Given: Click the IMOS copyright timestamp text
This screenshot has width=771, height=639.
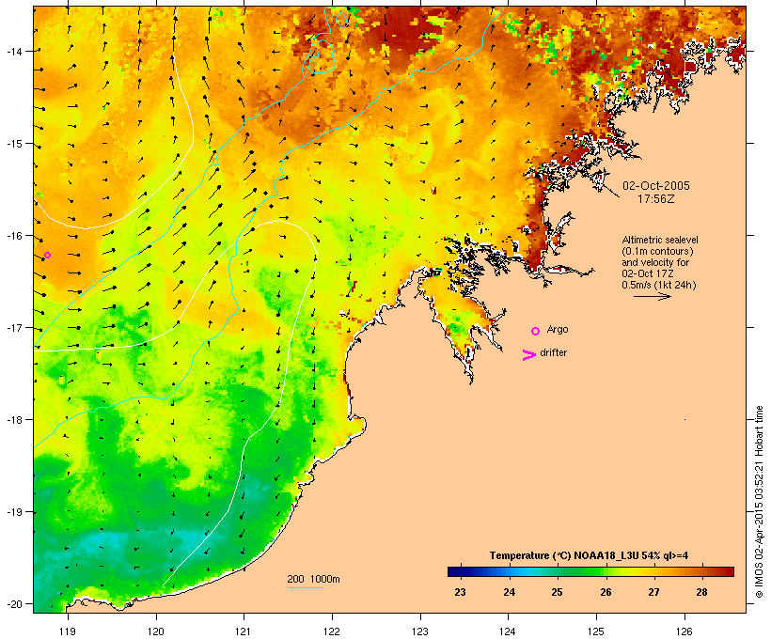Looking at the screenshot, I should click(x=759, y=502).
